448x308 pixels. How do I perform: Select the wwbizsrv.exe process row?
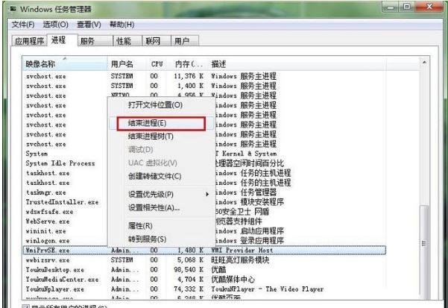204,260
